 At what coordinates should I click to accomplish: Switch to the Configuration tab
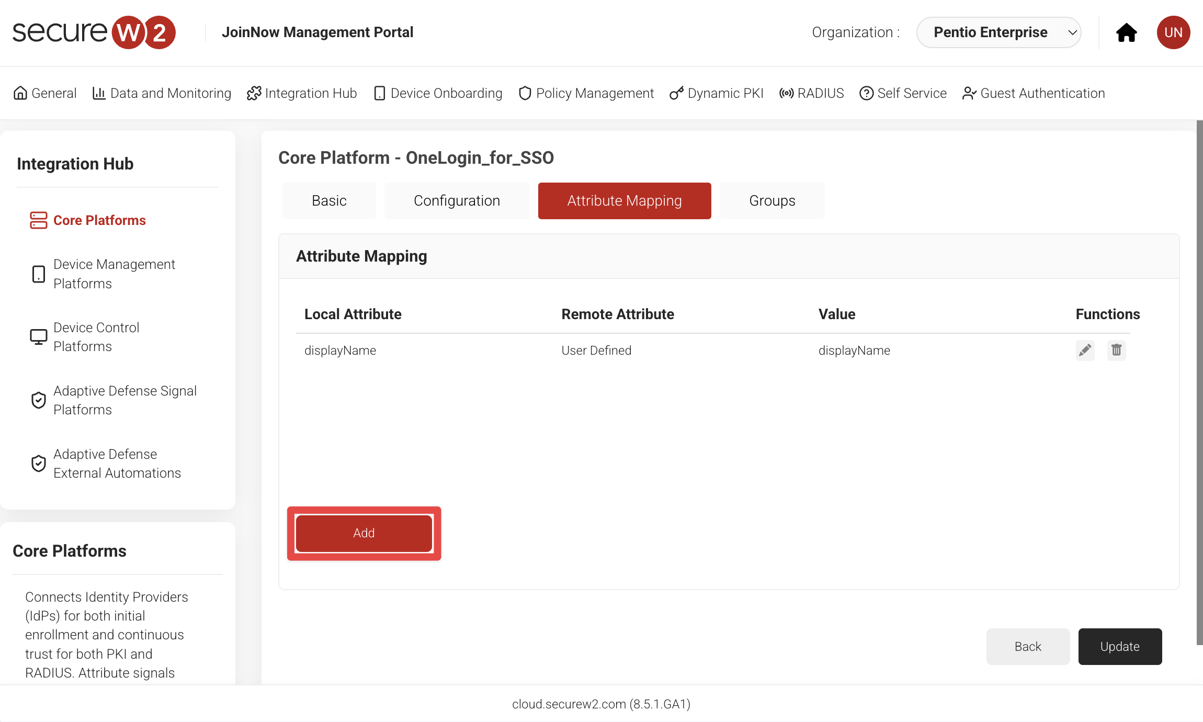(x=457, y=201)
